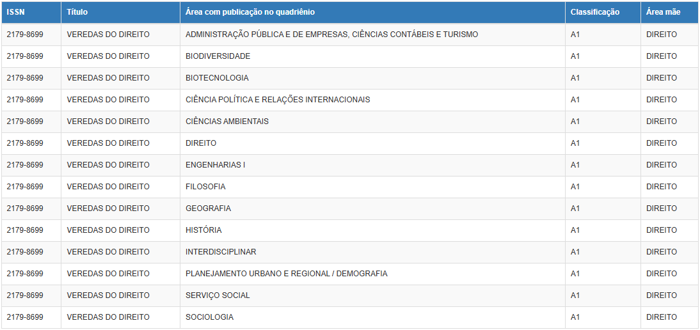Click the ISSN column header

click(16, 12)
